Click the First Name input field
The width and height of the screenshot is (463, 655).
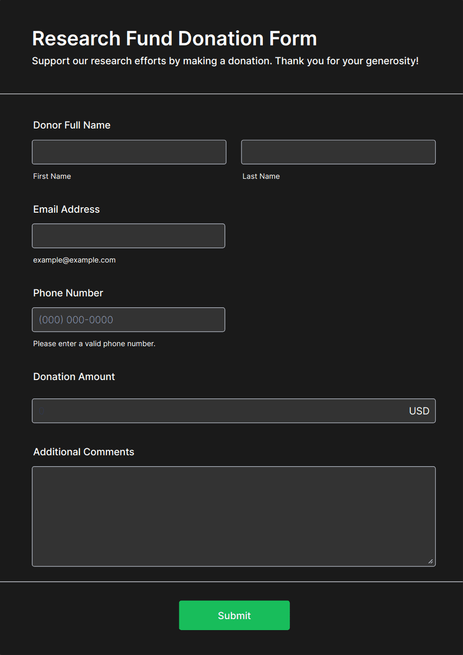pos(129,152)
